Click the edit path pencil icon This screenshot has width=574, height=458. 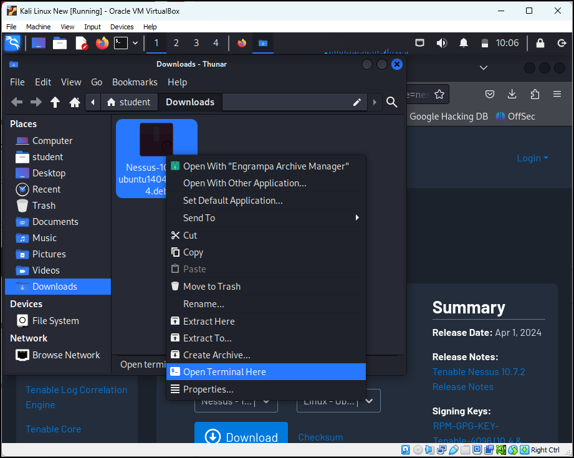tap(357, 102)
